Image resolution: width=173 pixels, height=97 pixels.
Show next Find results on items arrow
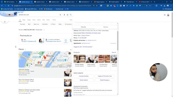pyautogui.click(x=71, y=39)
